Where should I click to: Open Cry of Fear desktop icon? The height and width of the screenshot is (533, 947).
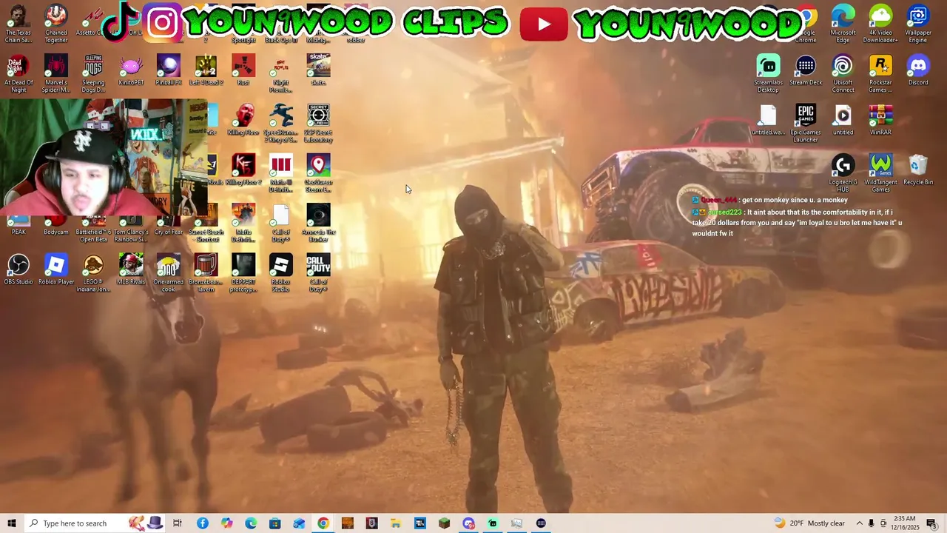click(168, 227)
